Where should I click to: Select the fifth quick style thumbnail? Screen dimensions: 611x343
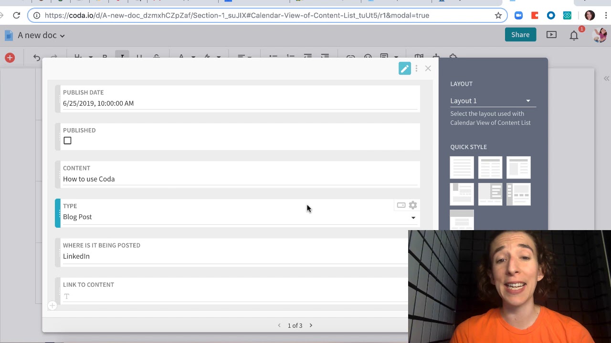(490, 194)
